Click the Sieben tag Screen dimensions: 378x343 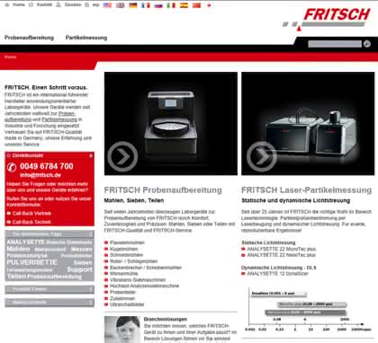pyautogui.click(x=83, y=262)
